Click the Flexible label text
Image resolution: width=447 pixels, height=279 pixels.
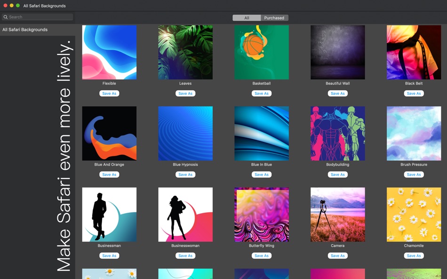pyautogui.click(x=109, y=84)
